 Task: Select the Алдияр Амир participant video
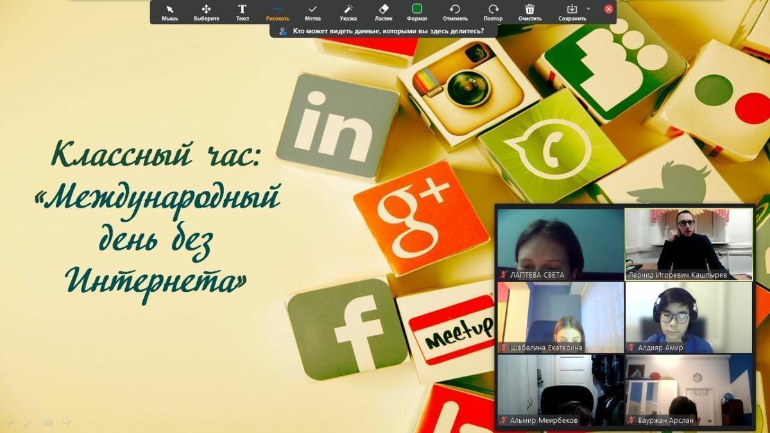click(x=689, y=317)
